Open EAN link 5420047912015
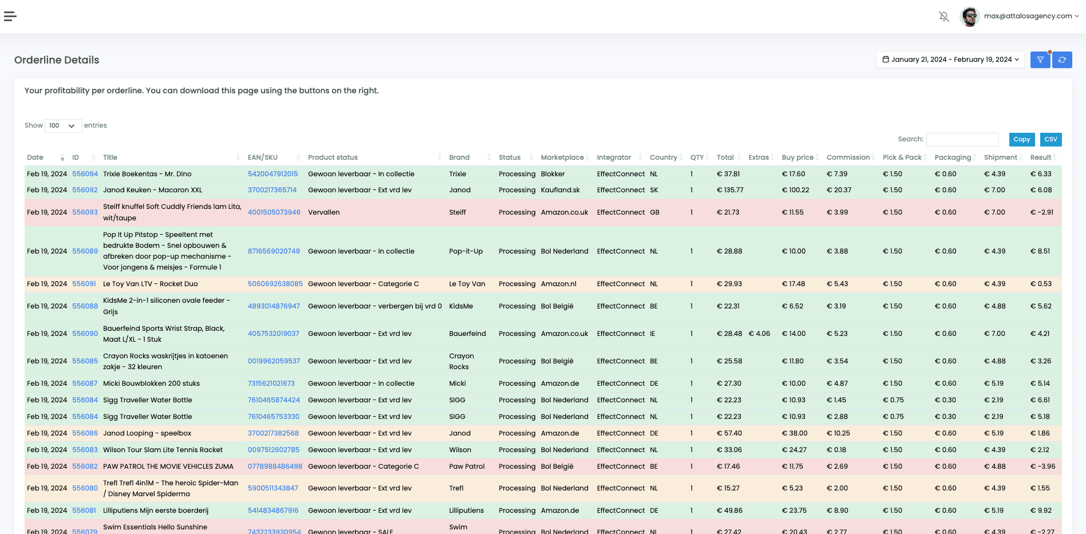 pos(273,174)
